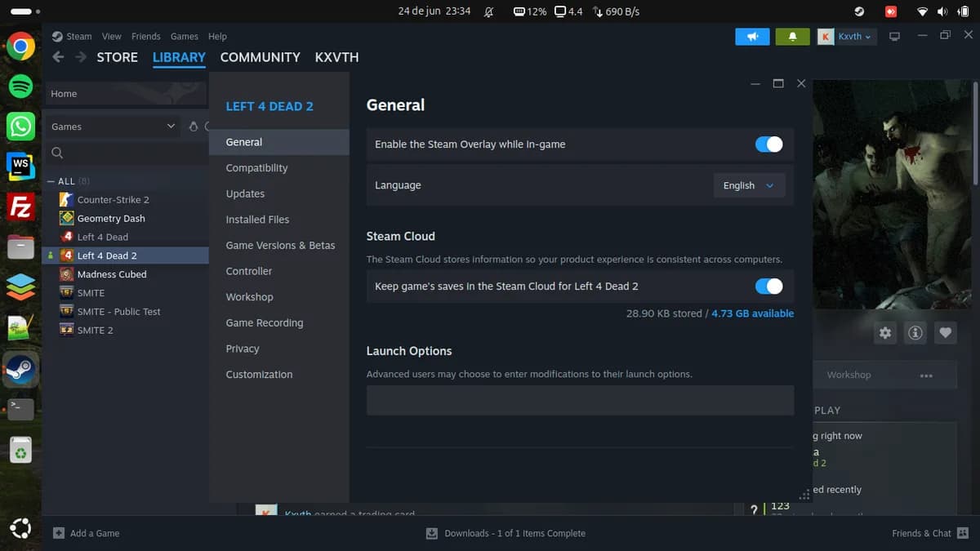Screen dimensions: 980x551
Task: Open the green notifications bell
Action: click(x=792, y=37)
